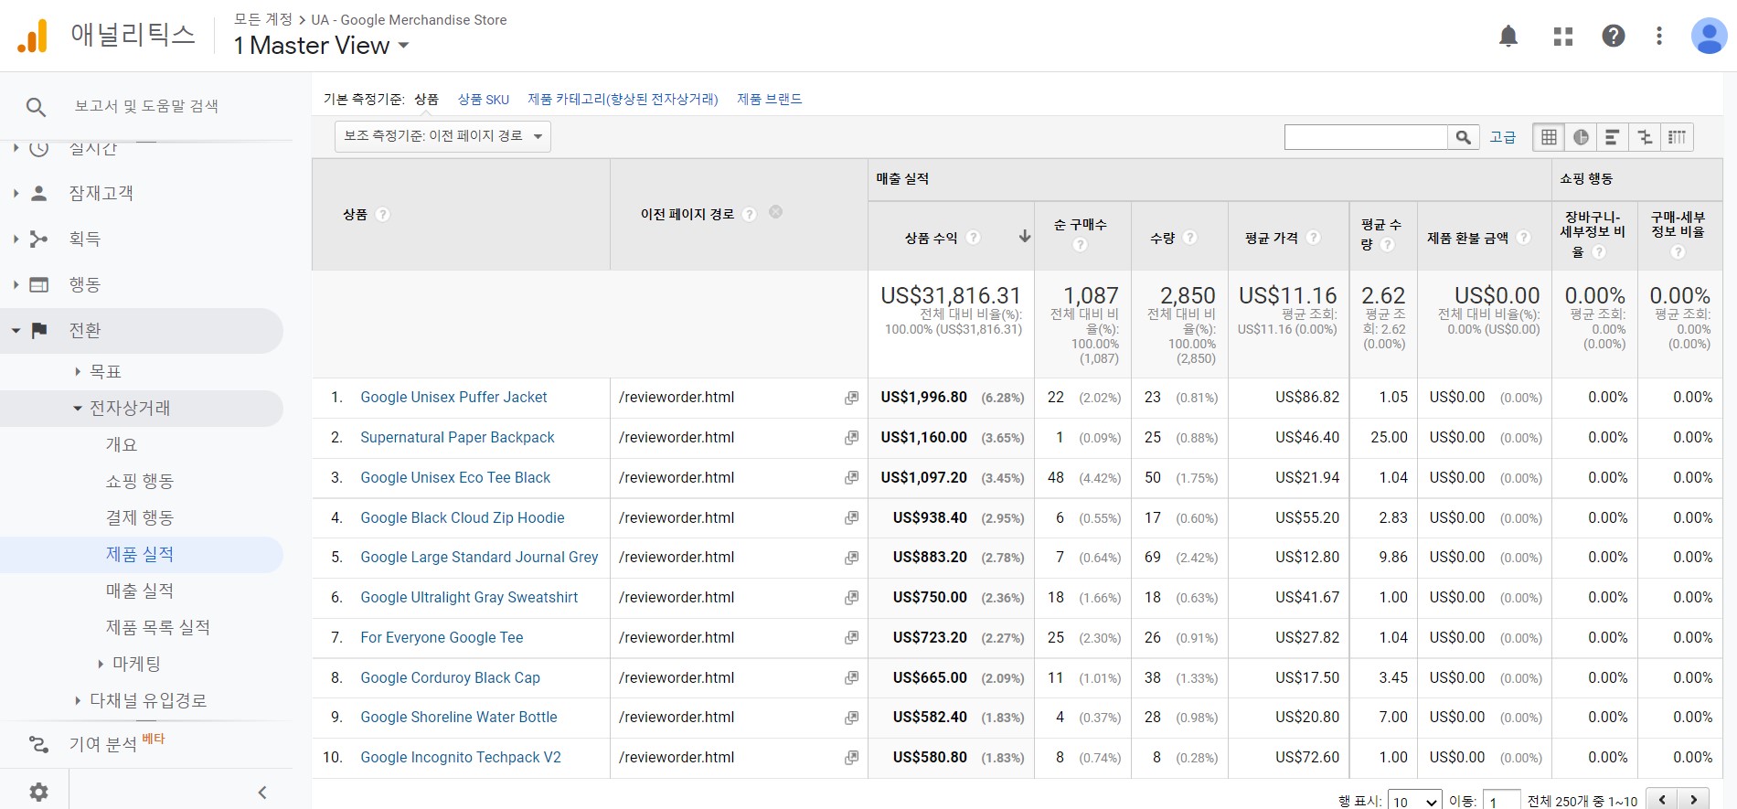The width and height of the screenshot is (1737, 809).
Task: Click the table search input field
Action: pos(1366,137)
